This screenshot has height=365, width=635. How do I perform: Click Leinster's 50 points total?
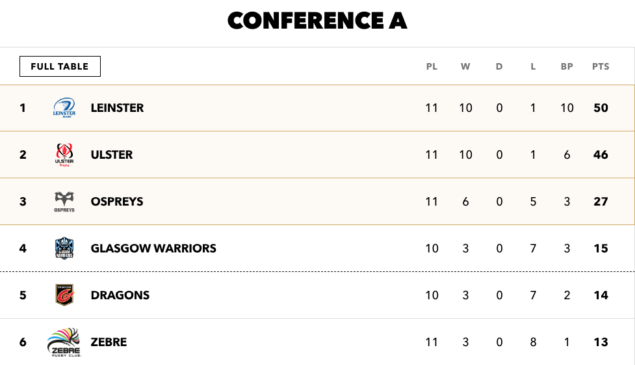click(601, 108)
